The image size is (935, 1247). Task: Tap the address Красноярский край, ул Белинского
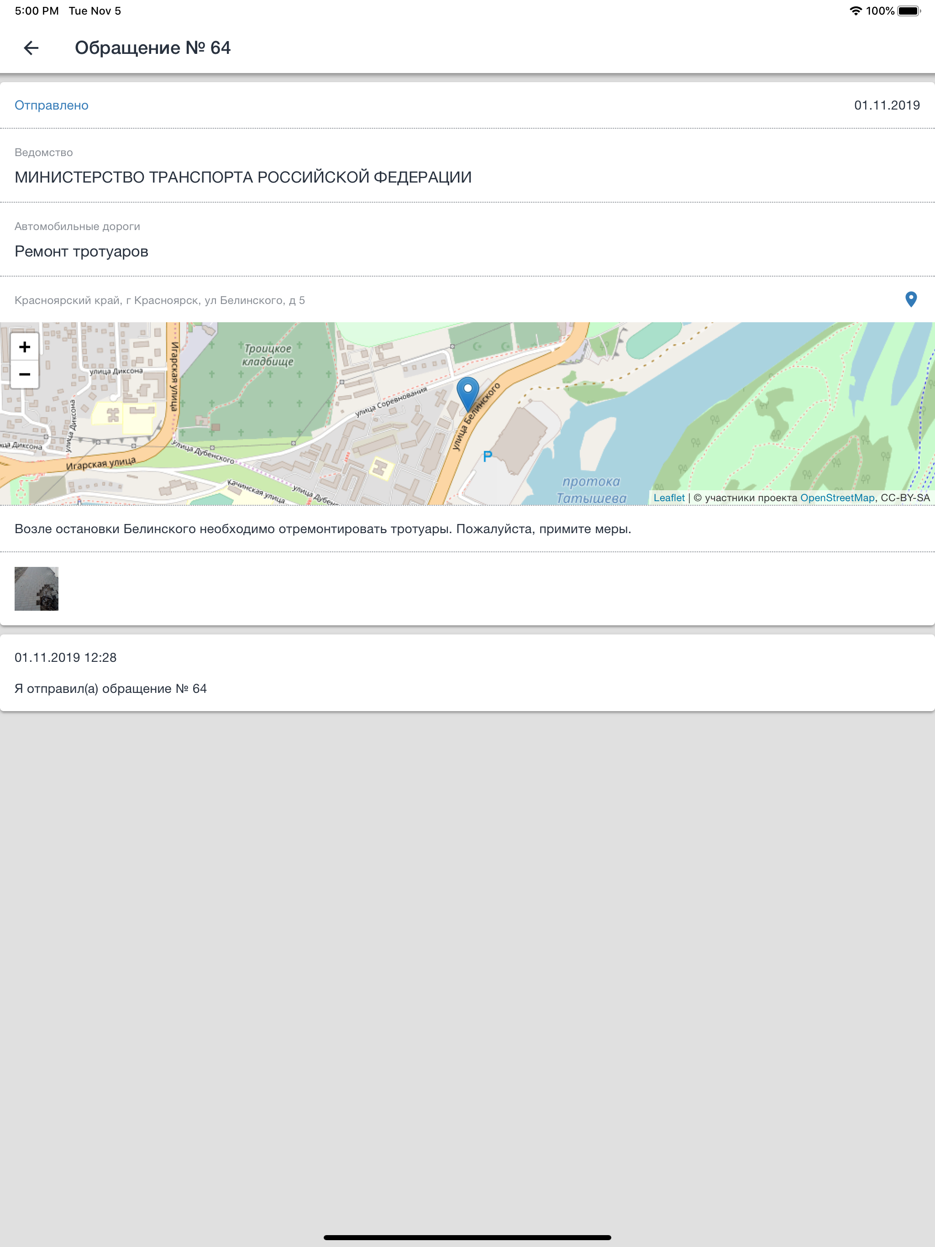point(160,300)
